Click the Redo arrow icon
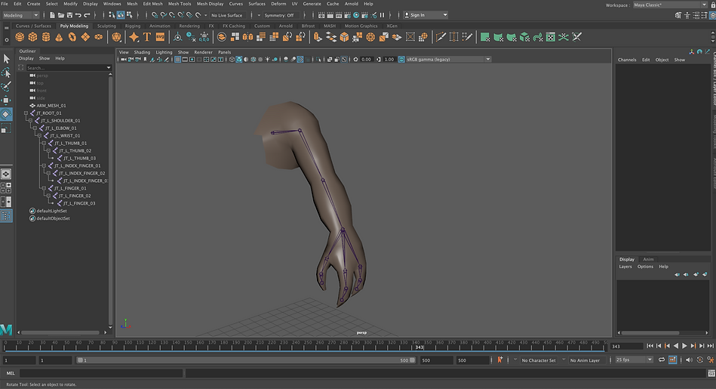Viewport: 716px width, 389px height. (87, 15)
